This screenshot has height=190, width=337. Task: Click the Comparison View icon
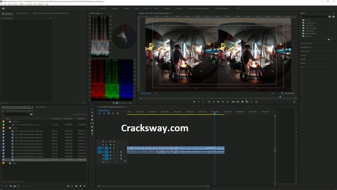[x=247, y=102]
